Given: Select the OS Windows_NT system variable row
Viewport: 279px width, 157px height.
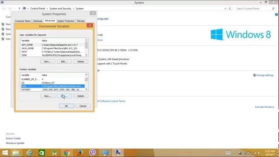Looking at the screenshot, I should (x=53, y=83).
